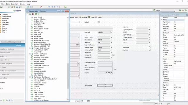Open the Sales promotion folder
Image resolution: width=188 pixels, height=105 pixels.
tap(6, 17)
